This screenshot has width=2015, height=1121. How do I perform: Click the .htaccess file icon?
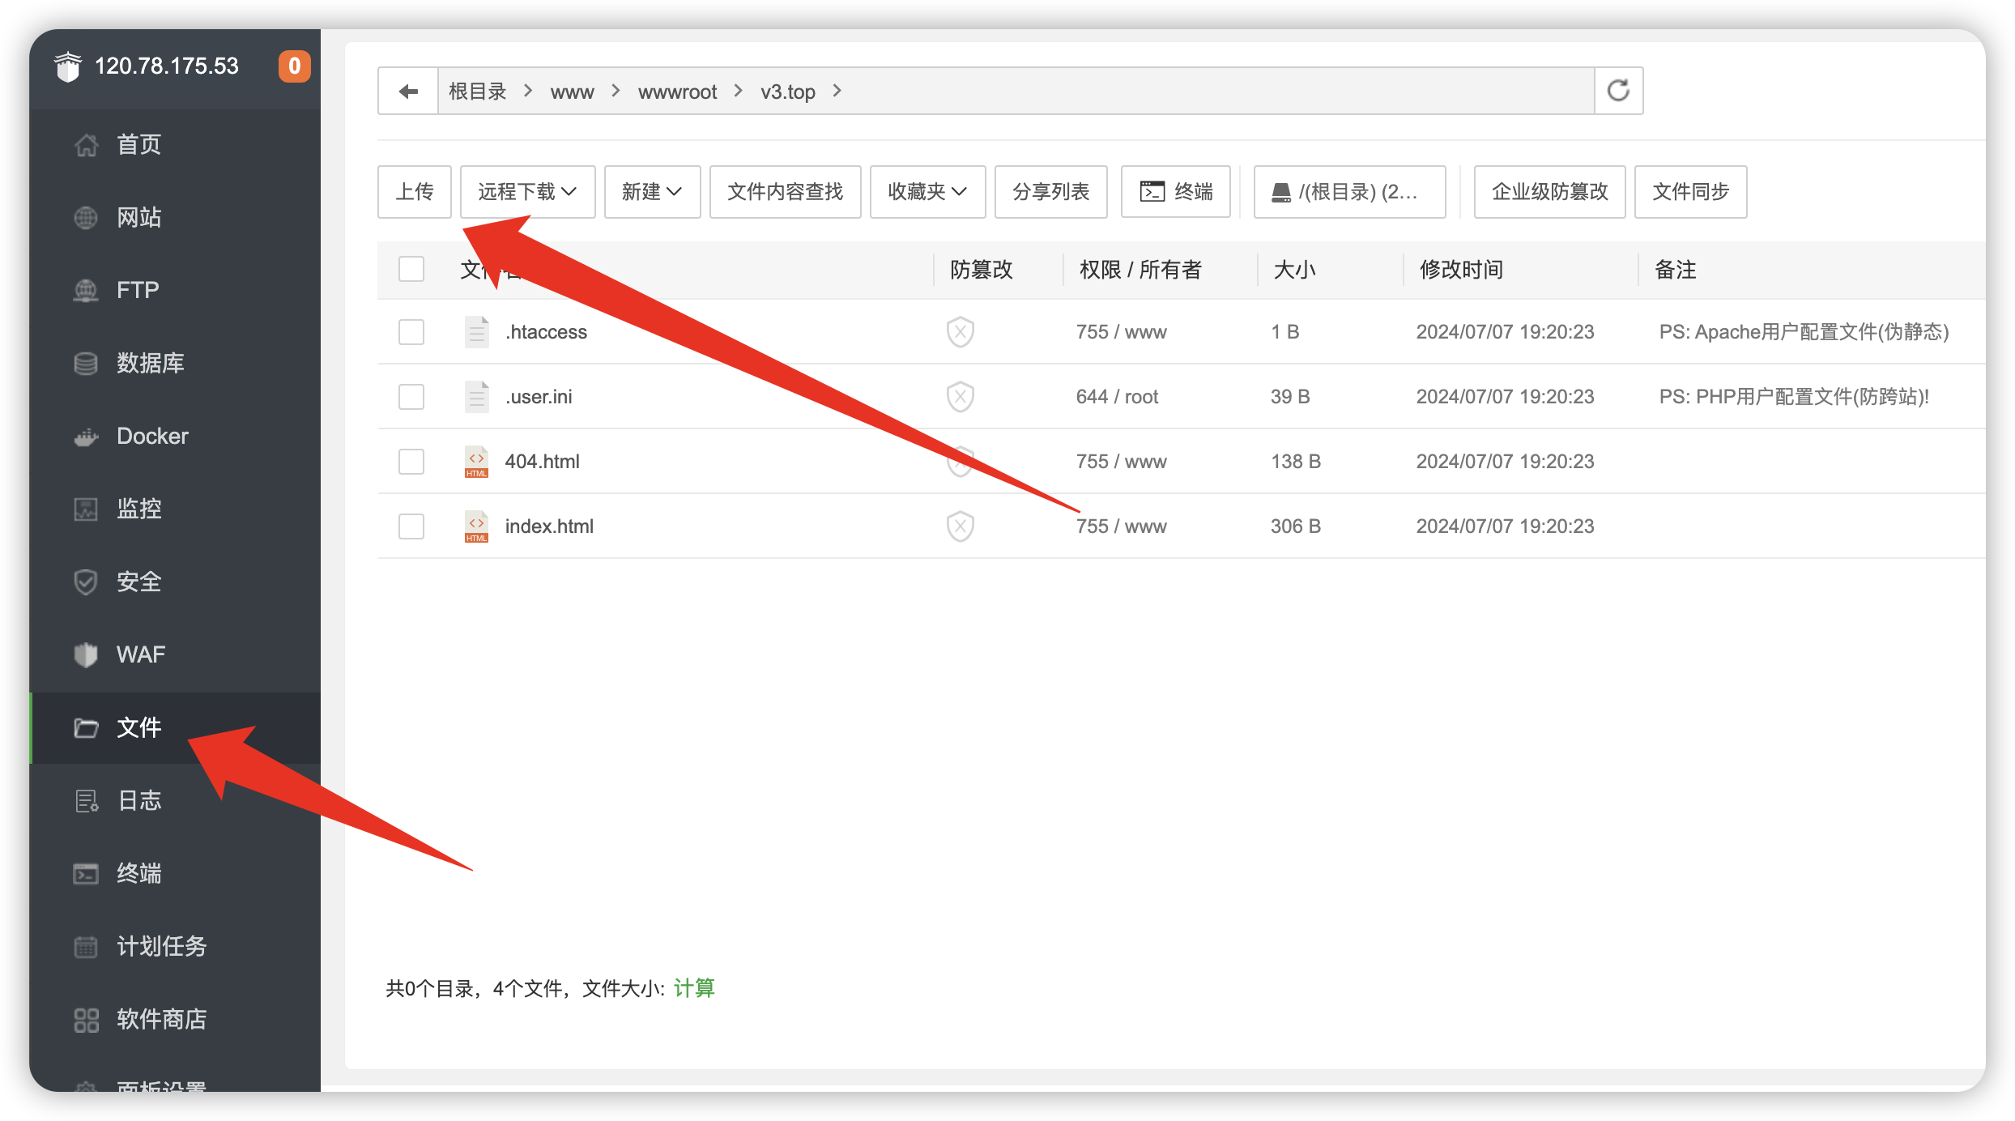pyautogui.click(x=476, y=332)
